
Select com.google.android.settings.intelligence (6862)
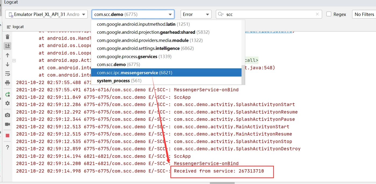(166, 48)
